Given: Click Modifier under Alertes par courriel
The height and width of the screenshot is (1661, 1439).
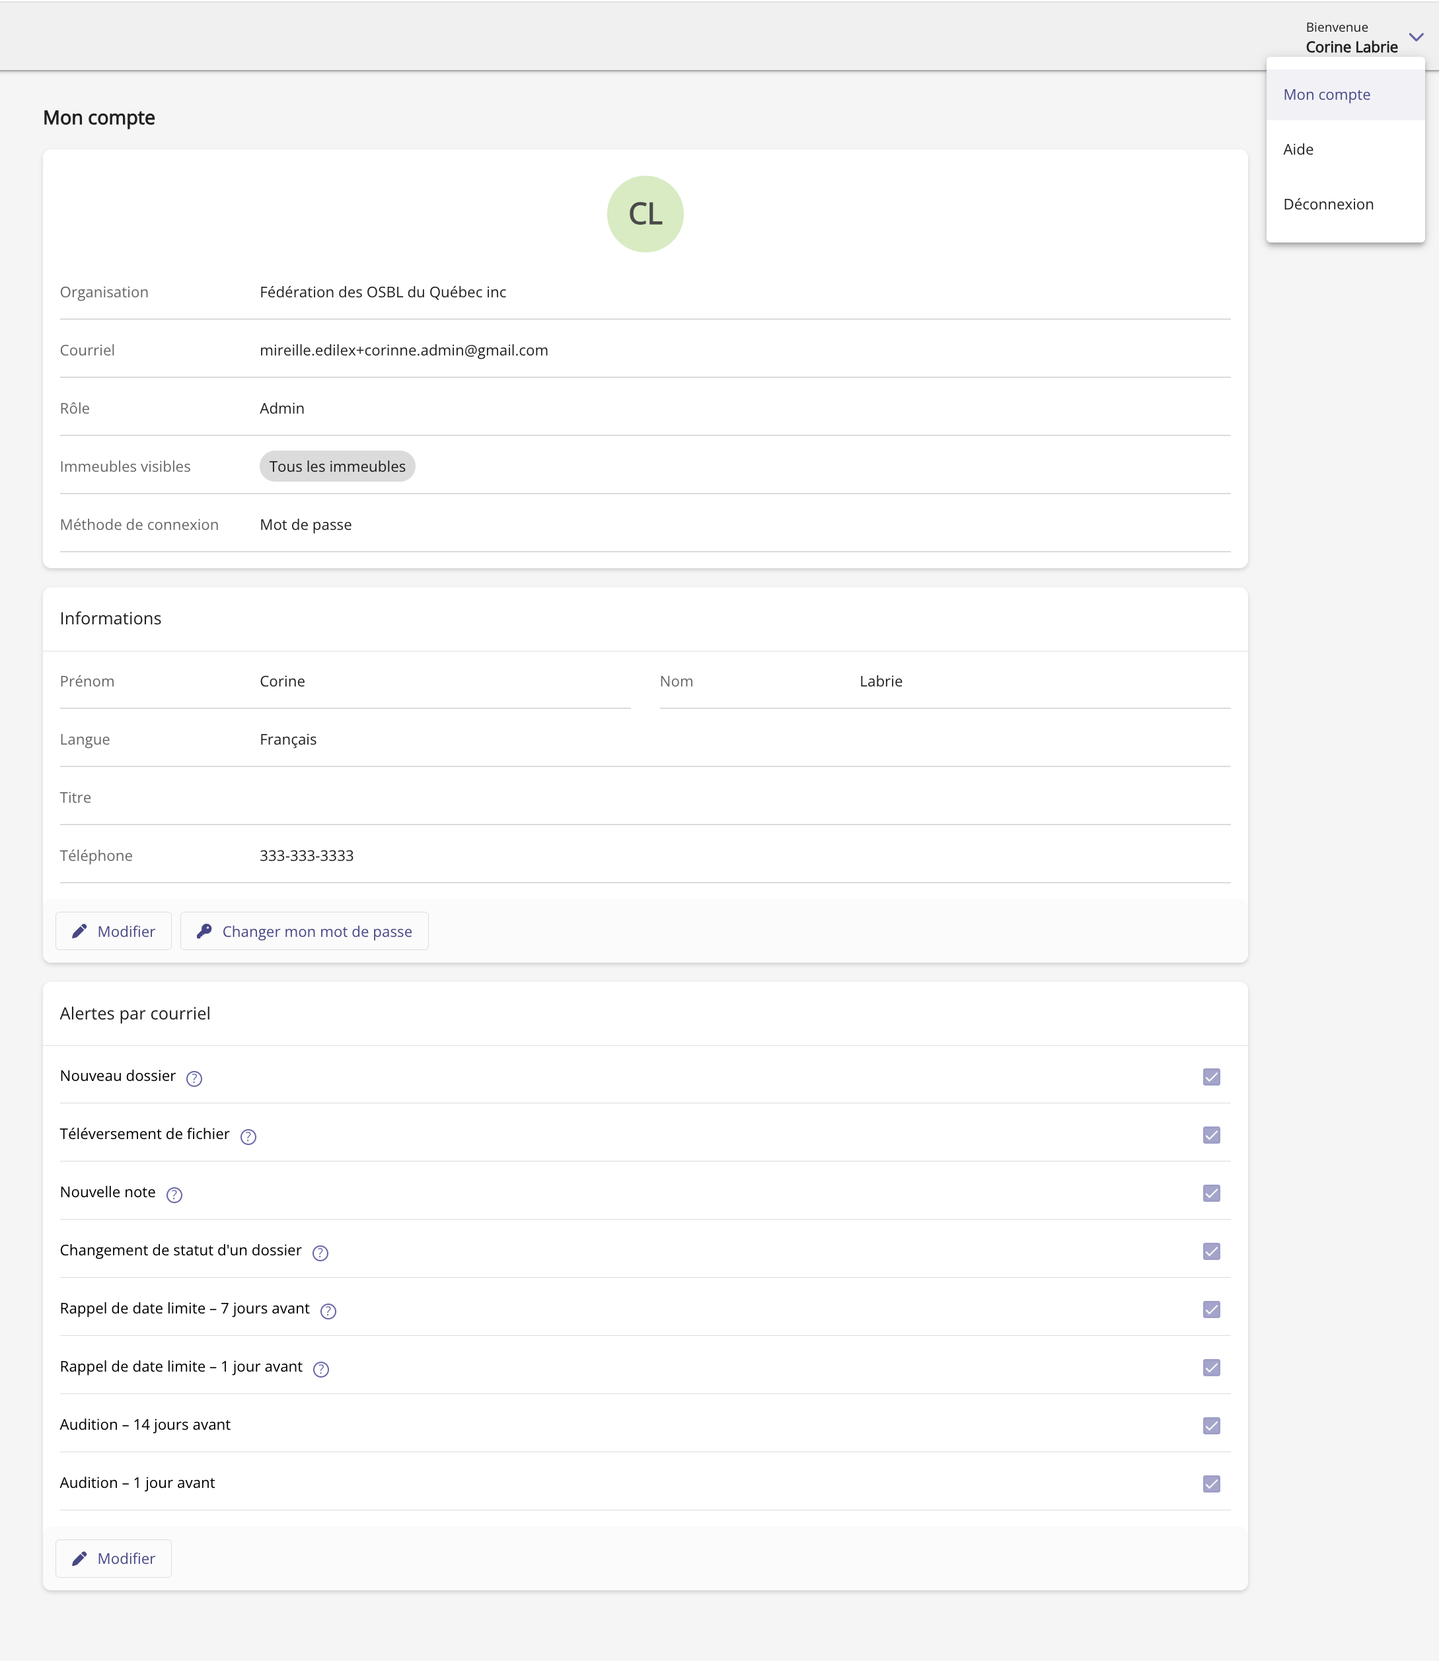Looking at the screenshot, I should [113, 1558].
